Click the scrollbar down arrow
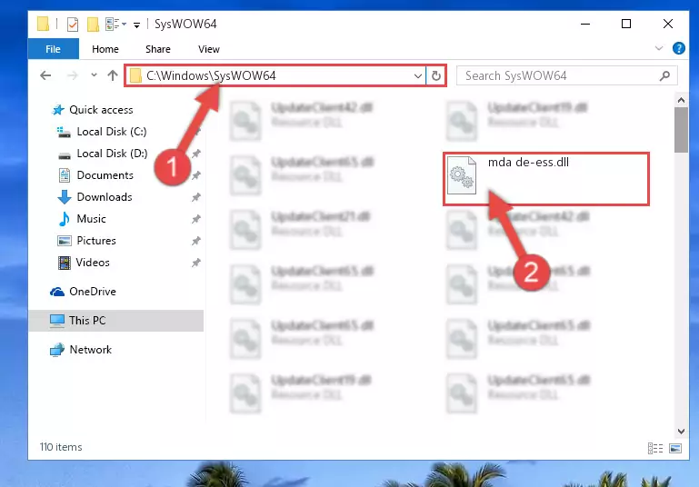Viewport: 699px width, 487px height. point(681,431)
